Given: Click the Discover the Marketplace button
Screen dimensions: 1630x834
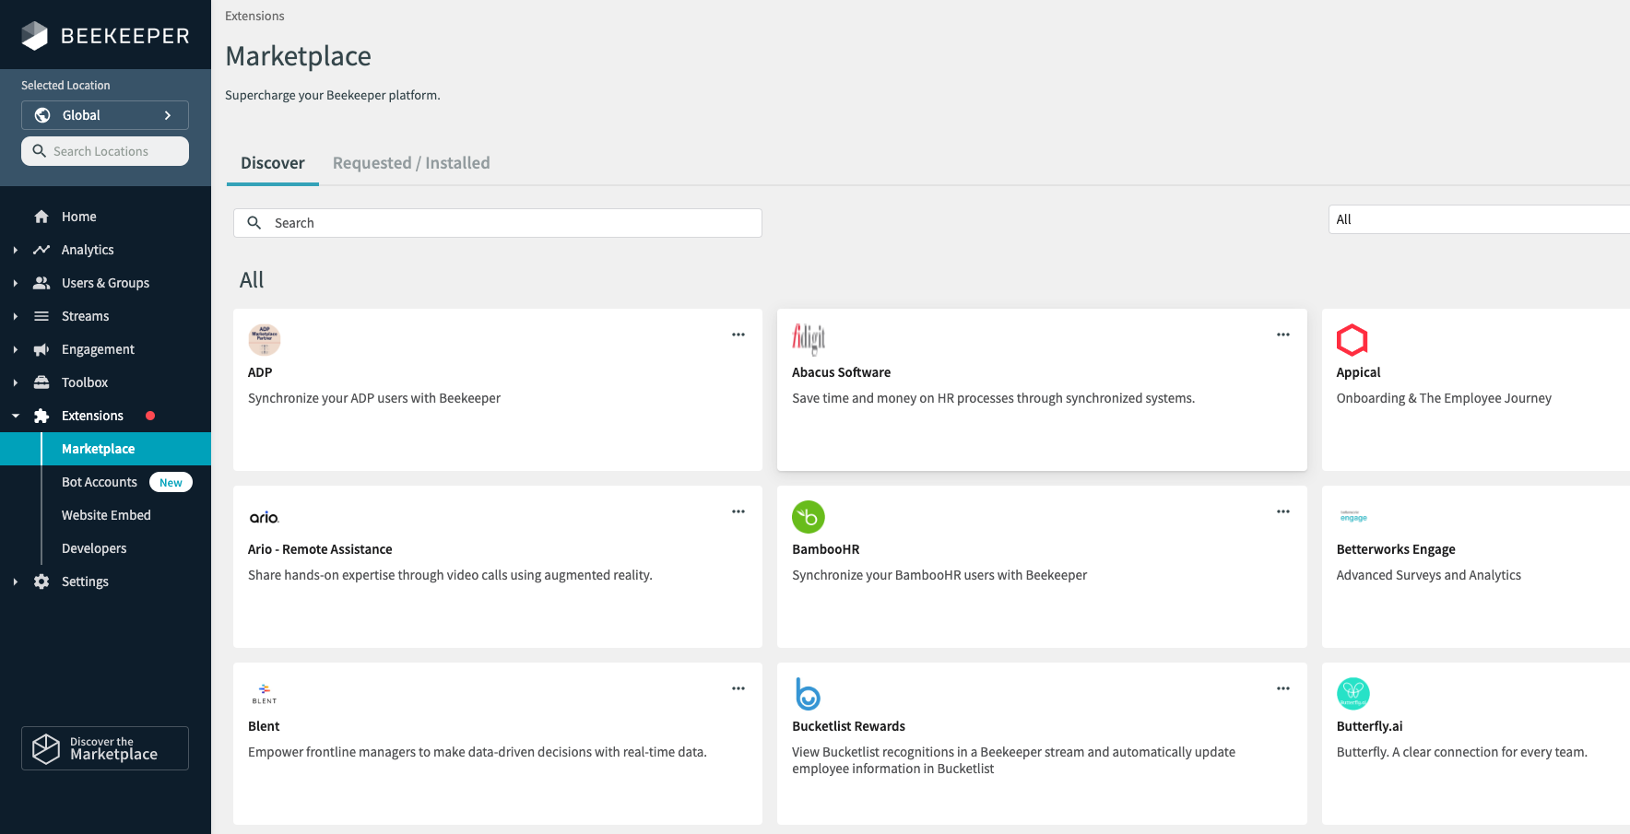Looking at the screenshot, I should tap(104, 747).
